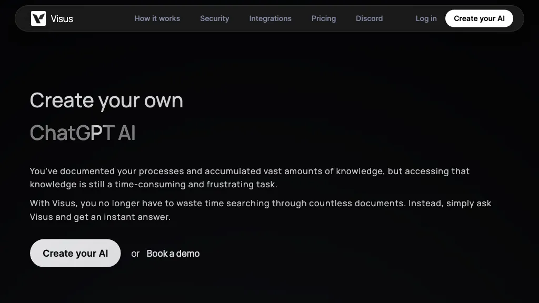This screenshot has height=303, width=539.
Task: Click the large Create your AI hero button
Action: (x=75, y=253)
